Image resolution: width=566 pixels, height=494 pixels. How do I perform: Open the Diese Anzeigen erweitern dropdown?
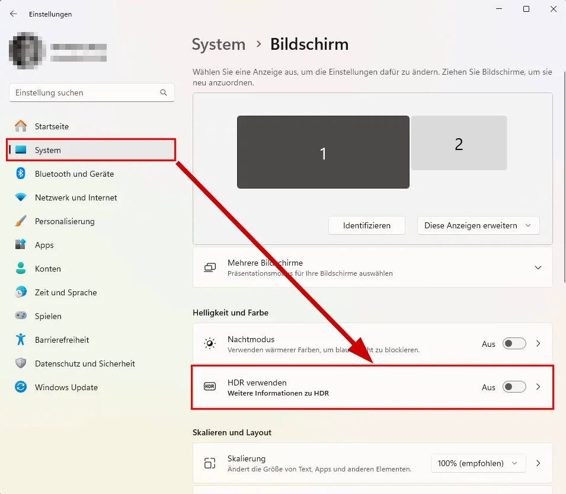click(x=478, y=225)
